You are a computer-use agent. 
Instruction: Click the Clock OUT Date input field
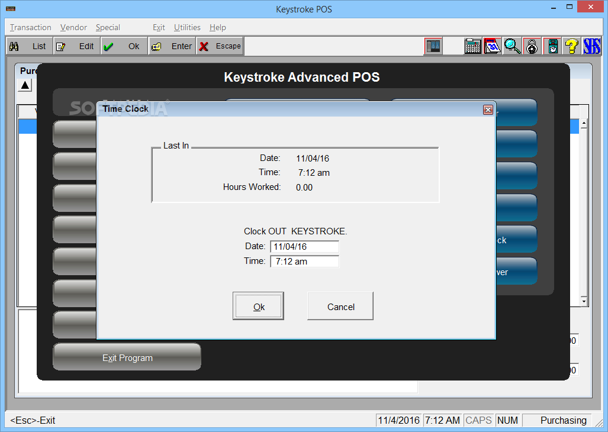[304, 247]
